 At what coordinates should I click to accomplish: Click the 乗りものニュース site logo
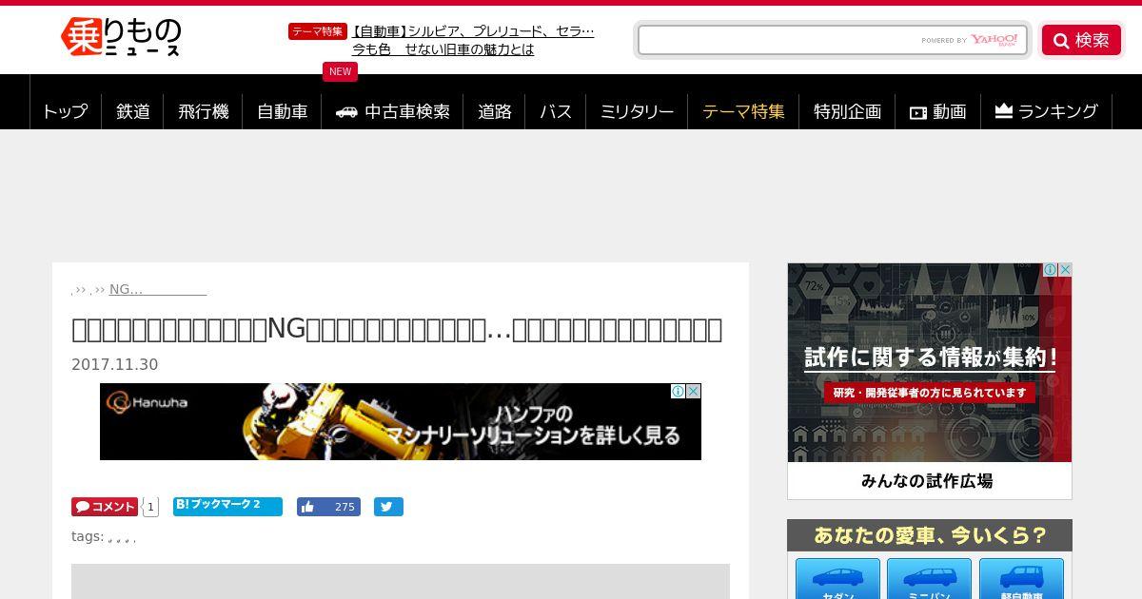coord(120,37)
